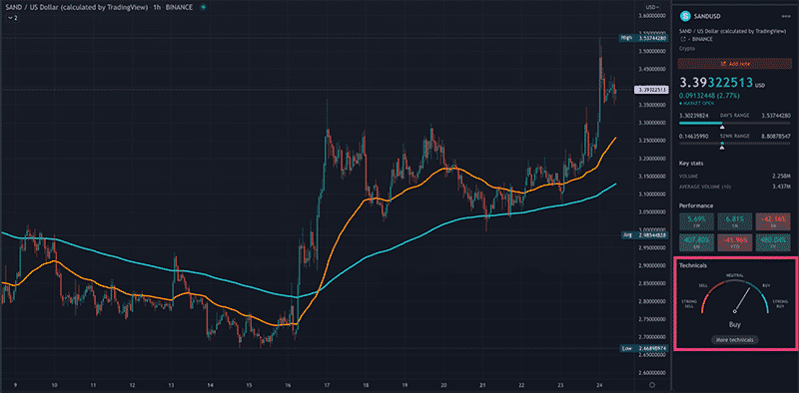Open the SANDUSD three-dot more menu
Screen dimensions: 799x393
pyautogui.click(x=785, y=16)
